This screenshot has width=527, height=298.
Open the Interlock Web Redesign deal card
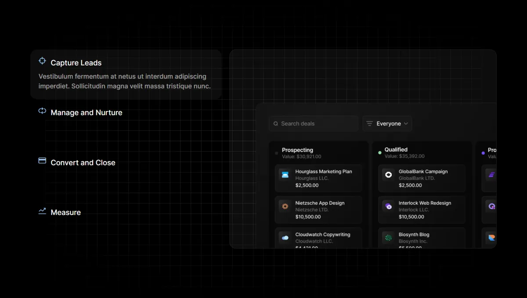pyautogui.click(x=422, y=210)
